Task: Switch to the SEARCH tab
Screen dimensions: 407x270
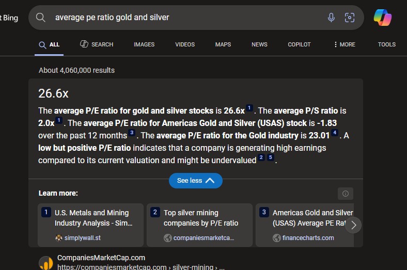Action: click(x=97, y=44)
